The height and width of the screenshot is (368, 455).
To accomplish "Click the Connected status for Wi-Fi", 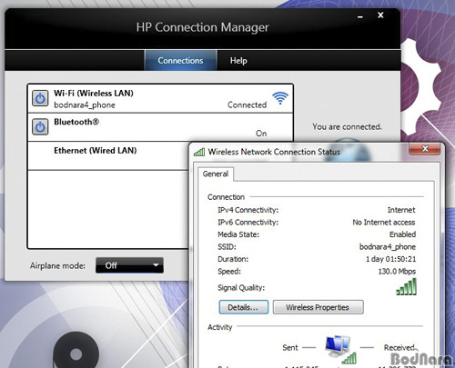I will (x=247, y=104).
